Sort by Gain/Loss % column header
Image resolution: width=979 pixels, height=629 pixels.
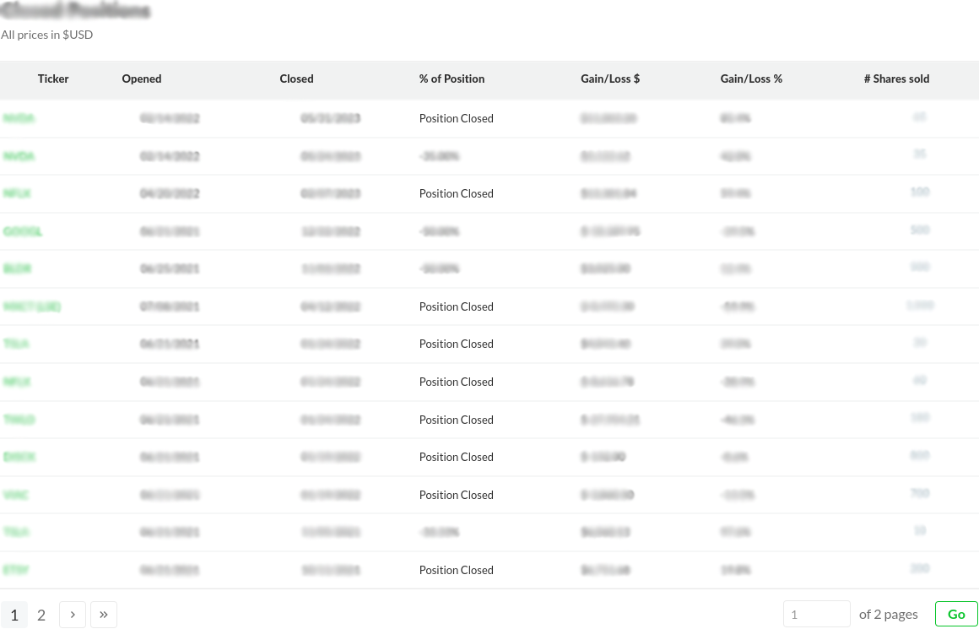[751, 79]
